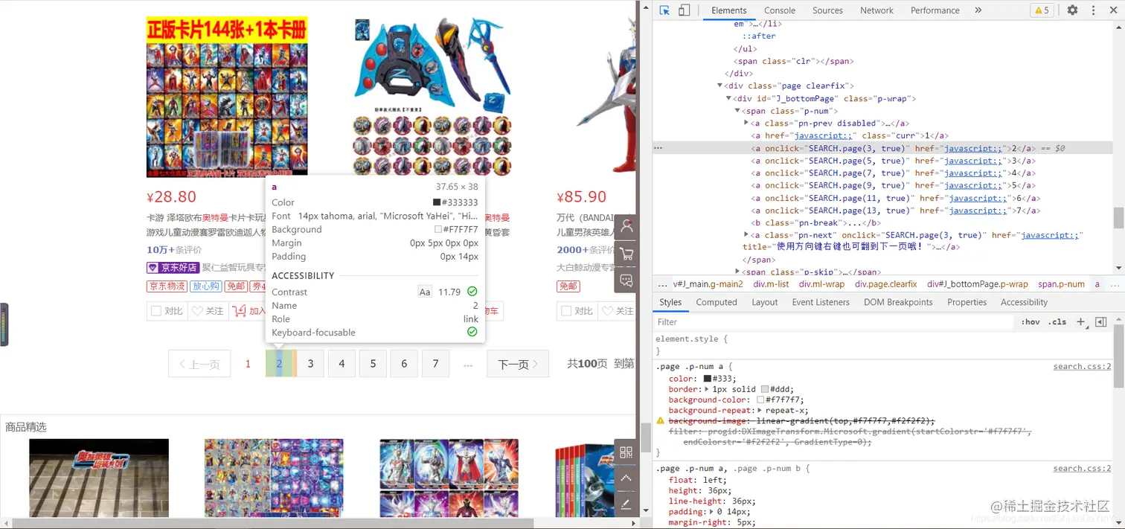Check the 对比 compare checkbox for Ultraman cards
Screen dimensions: 1125x529
pos(157,310)
